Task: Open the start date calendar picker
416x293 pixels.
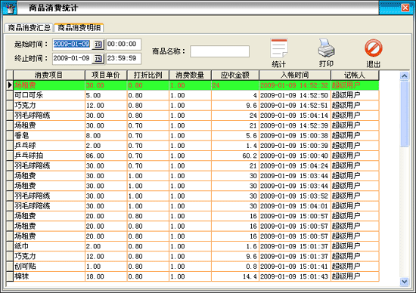Action: (98, 45)
